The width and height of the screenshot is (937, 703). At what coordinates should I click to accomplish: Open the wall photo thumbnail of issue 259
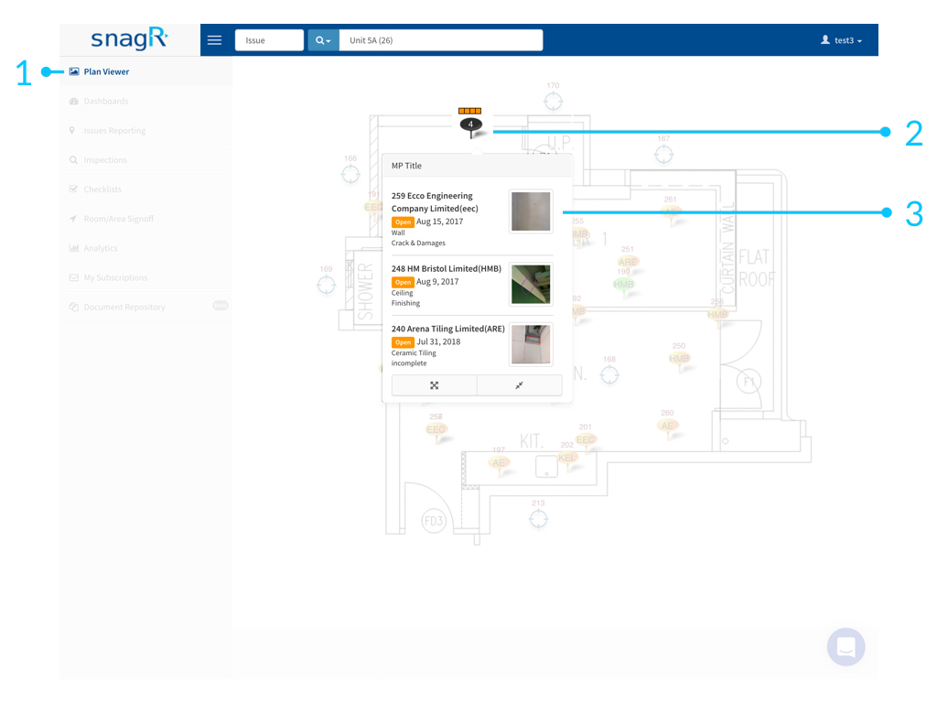[531, 211]
